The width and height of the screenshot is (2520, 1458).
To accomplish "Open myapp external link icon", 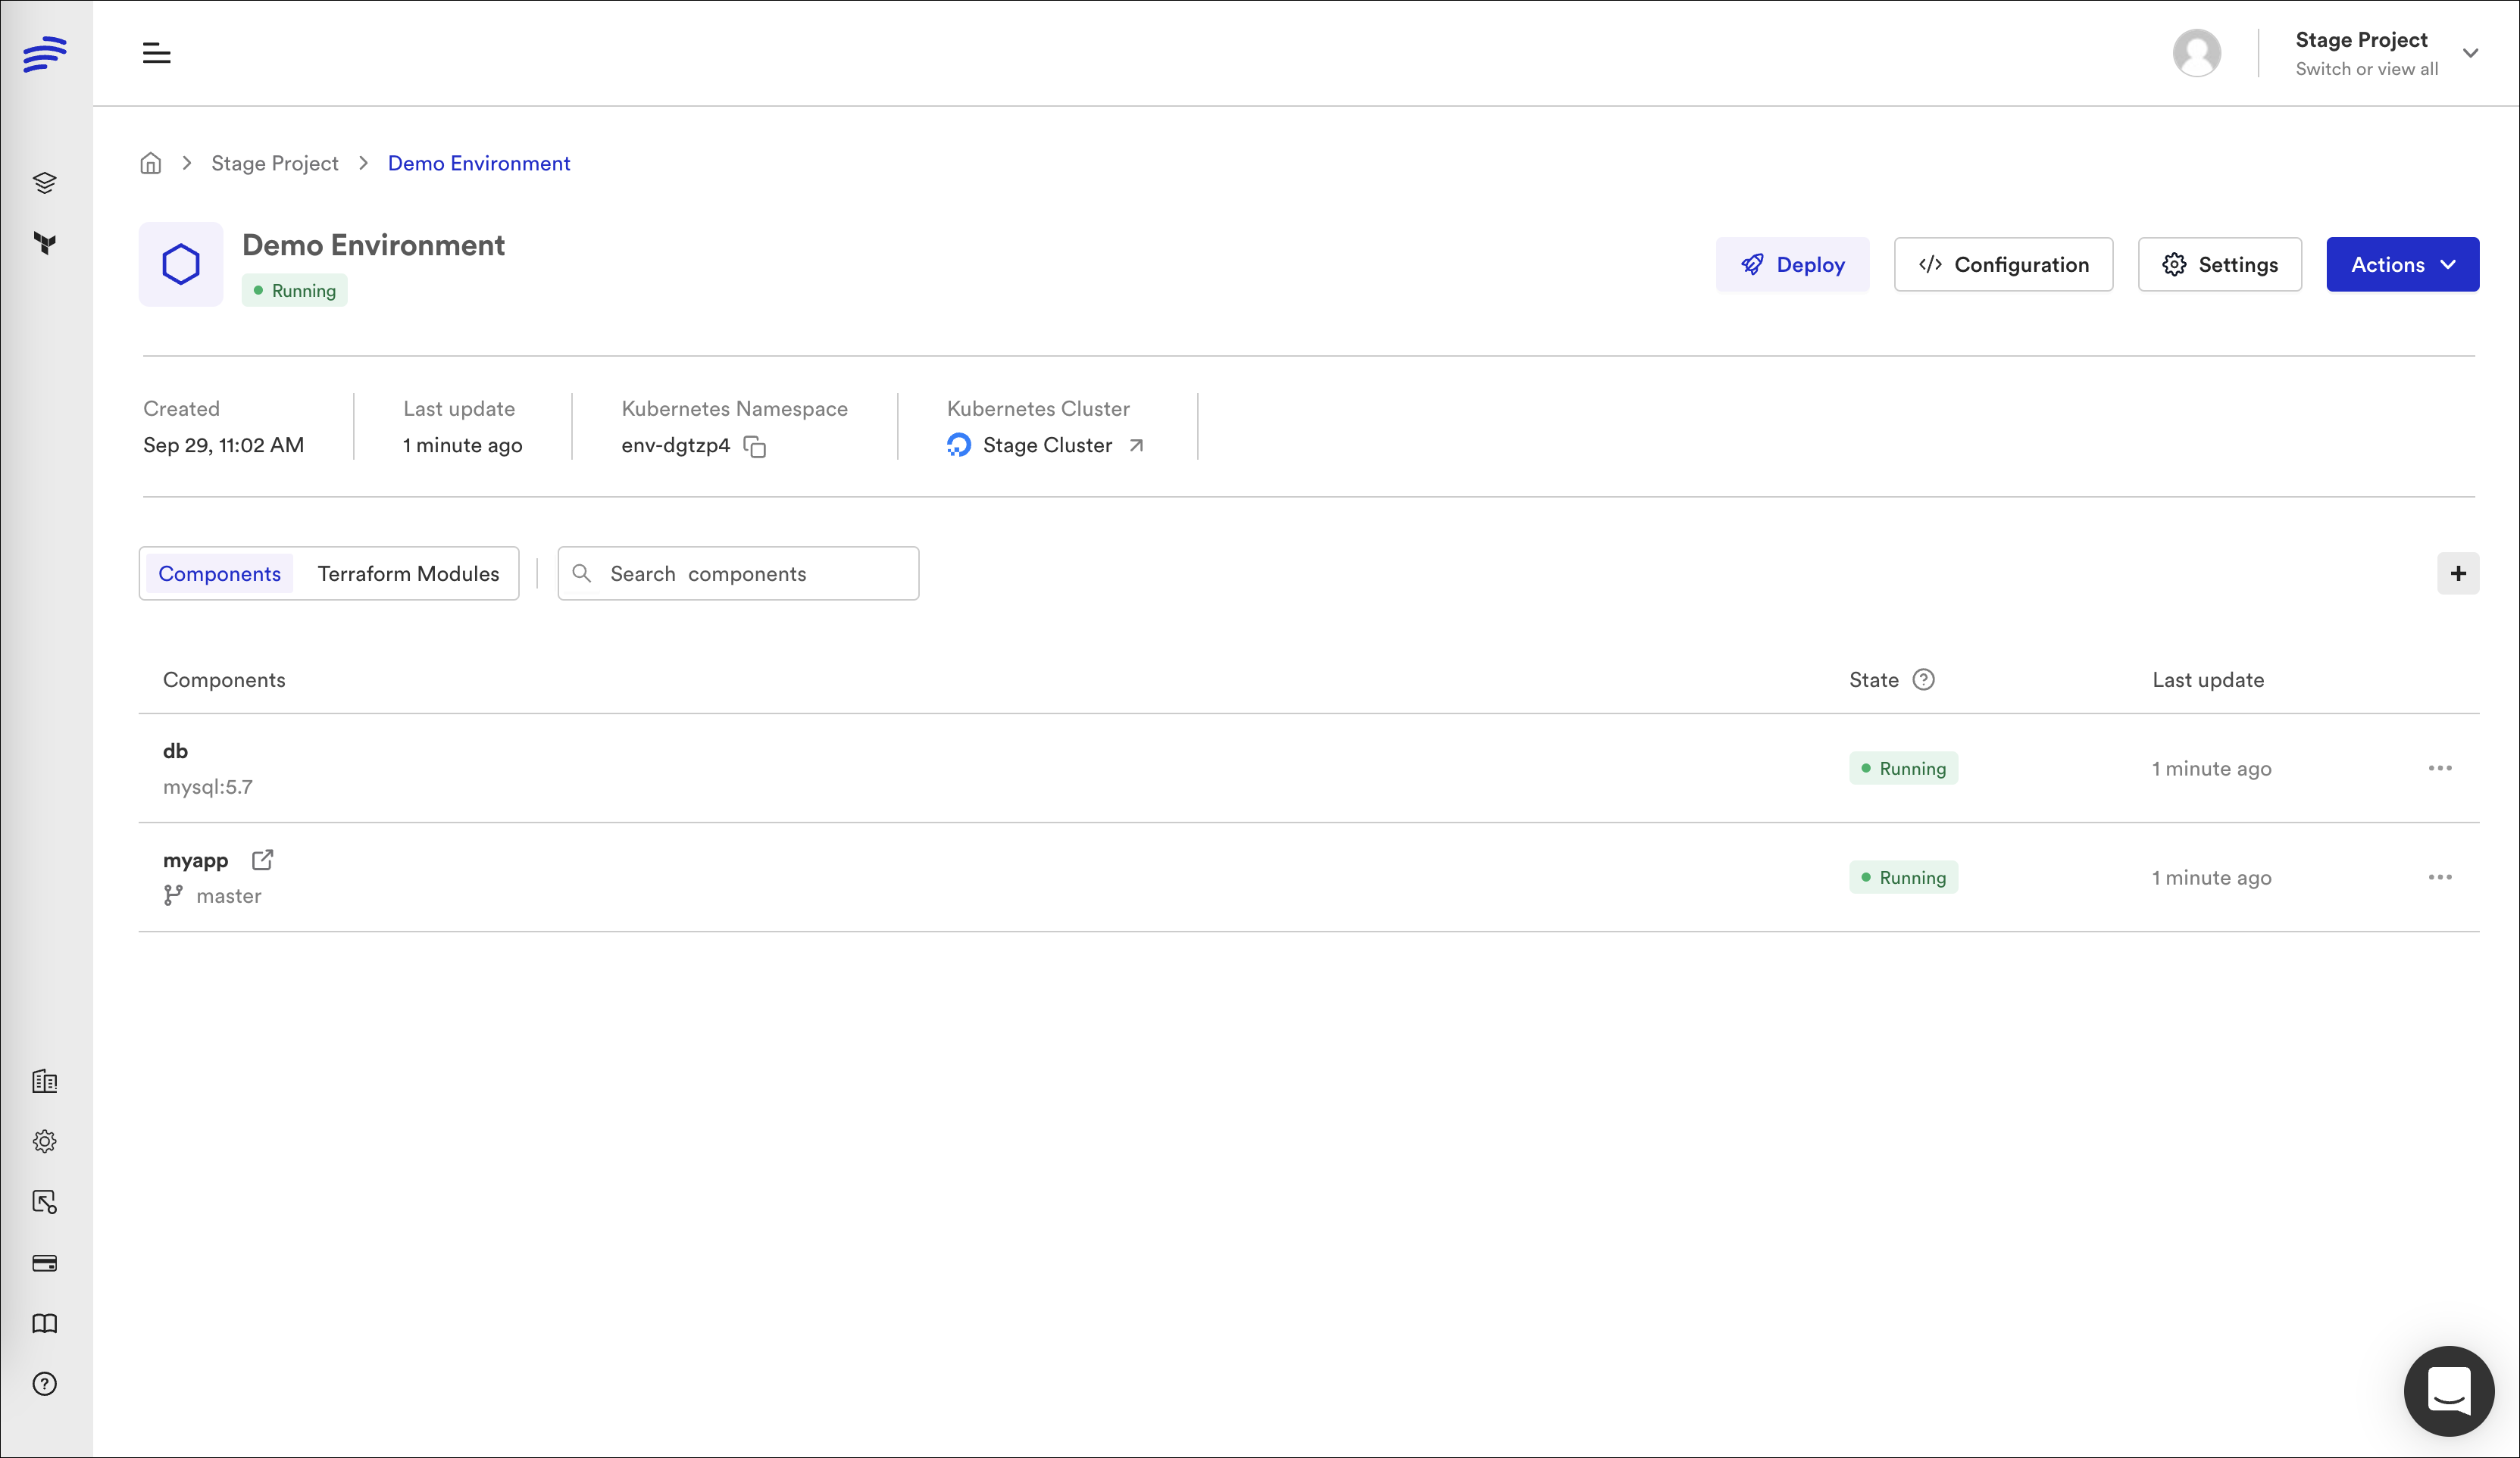I will click(262, 860).
